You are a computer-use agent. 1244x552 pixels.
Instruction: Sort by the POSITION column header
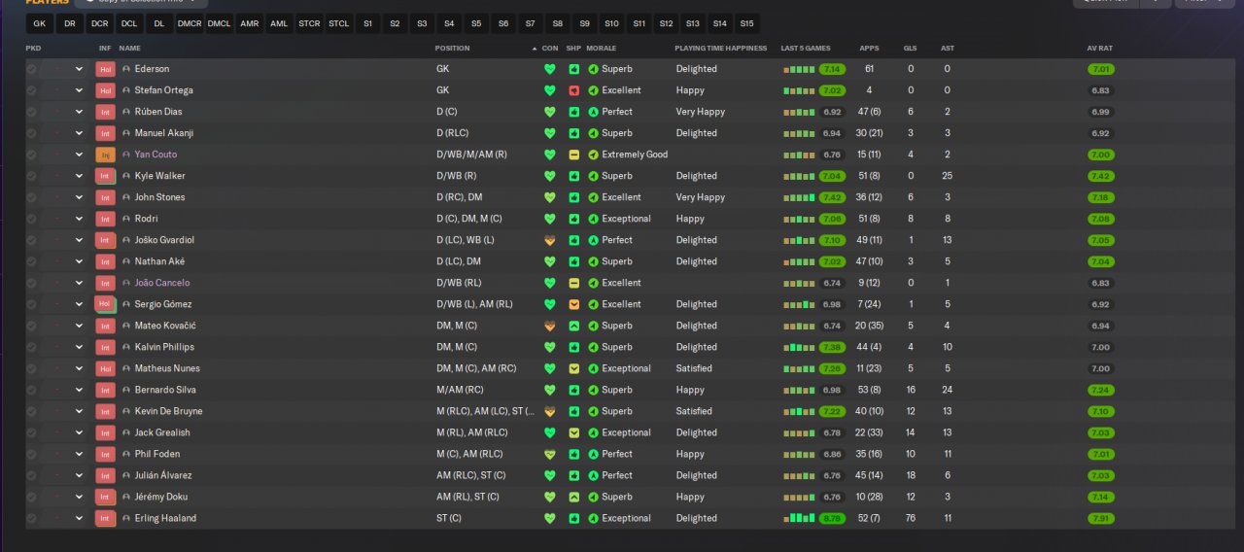453,48
